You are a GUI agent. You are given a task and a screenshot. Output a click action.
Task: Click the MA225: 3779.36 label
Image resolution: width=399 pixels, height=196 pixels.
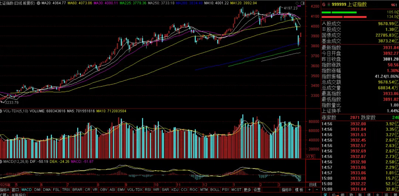(x=133, y=3)
